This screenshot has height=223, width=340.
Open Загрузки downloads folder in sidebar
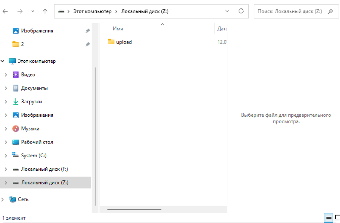coord(31,102)
